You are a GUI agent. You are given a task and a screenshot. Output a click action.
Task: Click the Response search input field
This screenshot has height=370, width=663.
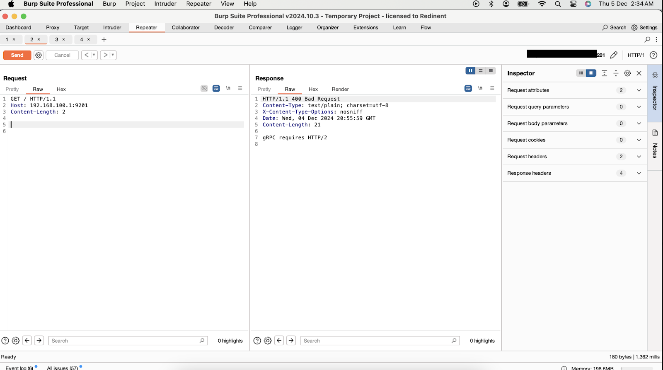380,341
